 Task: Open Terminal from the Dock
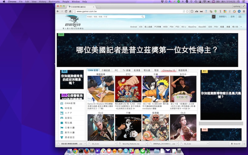tap(81, 151)
